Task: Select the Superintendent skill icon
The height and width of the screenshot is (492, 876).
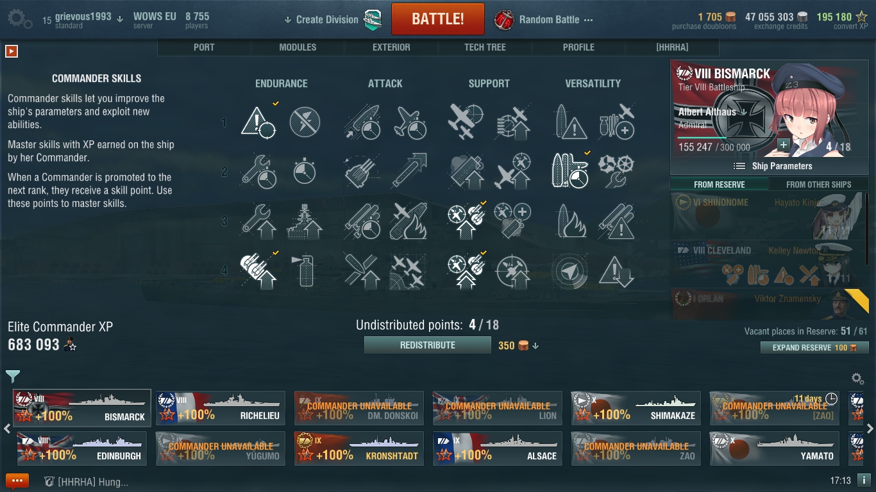Action: click(258, 221)
